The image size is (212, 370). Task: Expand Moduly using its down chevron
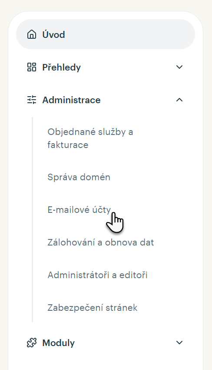point(179,343)
